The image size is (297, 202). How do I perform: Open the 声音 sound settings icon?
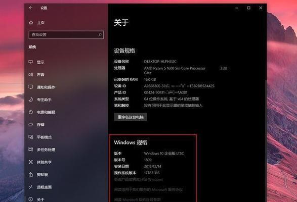pyautogui.click(x=31, y=75)
